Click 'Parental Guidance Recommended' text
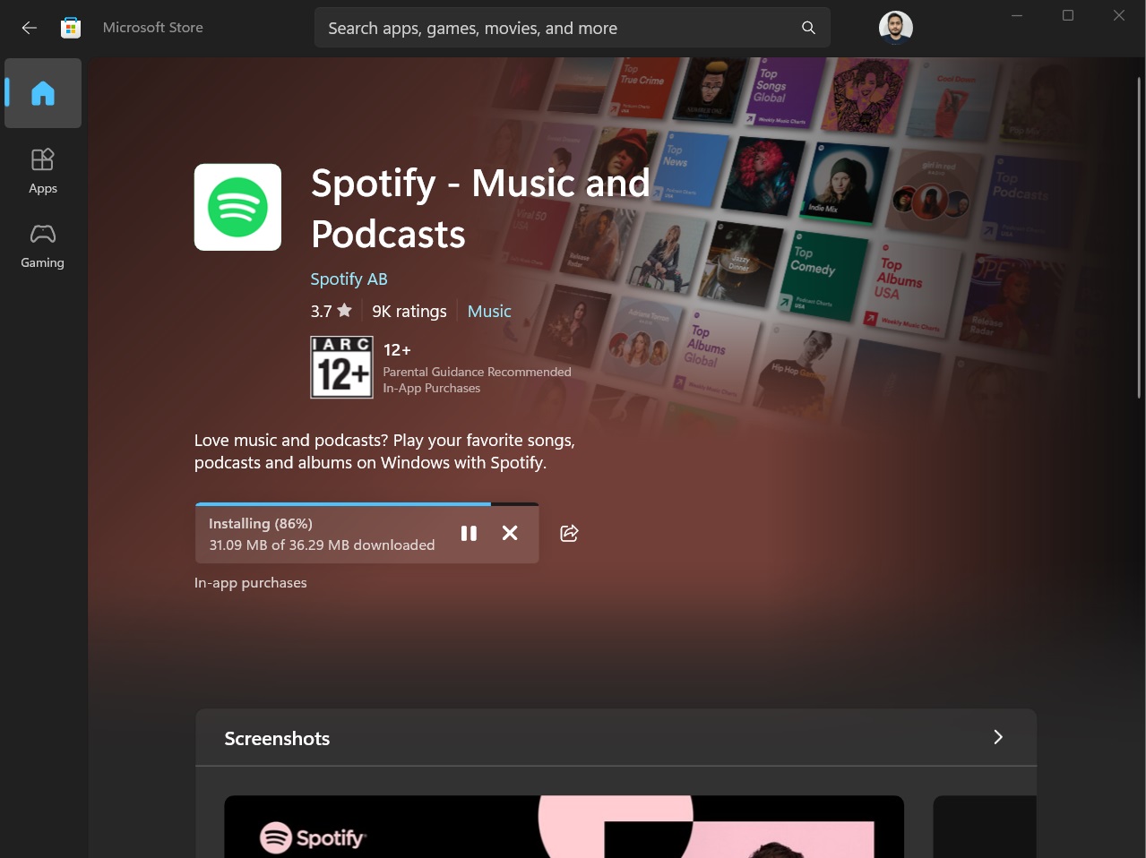Image resolution: width=1146 pixels, height=858 pixels. [477, 372]
